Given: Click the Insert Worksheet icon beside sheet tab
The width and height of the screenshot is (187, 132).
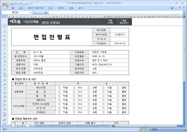Looking at the screenshot, I should click(31, 126).
